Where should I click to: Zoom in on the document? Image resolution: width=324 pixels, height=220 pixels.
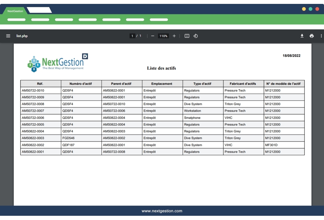tap(174, 36)
